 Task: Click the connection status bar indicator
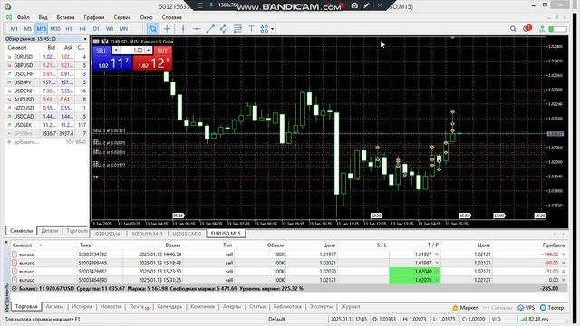pos(558,29)
